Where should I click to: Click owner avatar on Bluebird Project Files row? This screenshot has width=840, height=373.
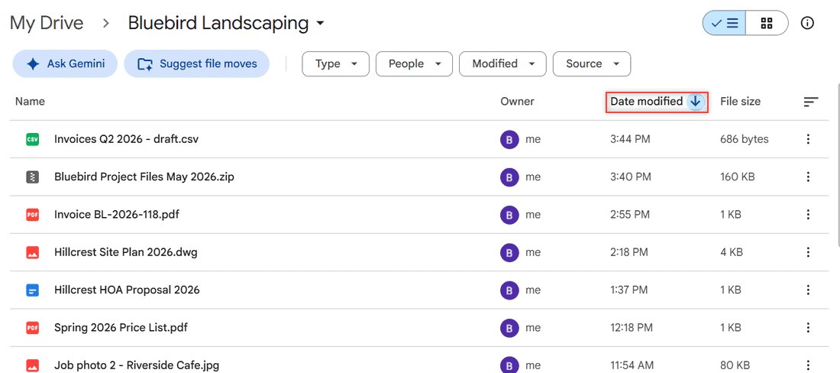[509, 177]
